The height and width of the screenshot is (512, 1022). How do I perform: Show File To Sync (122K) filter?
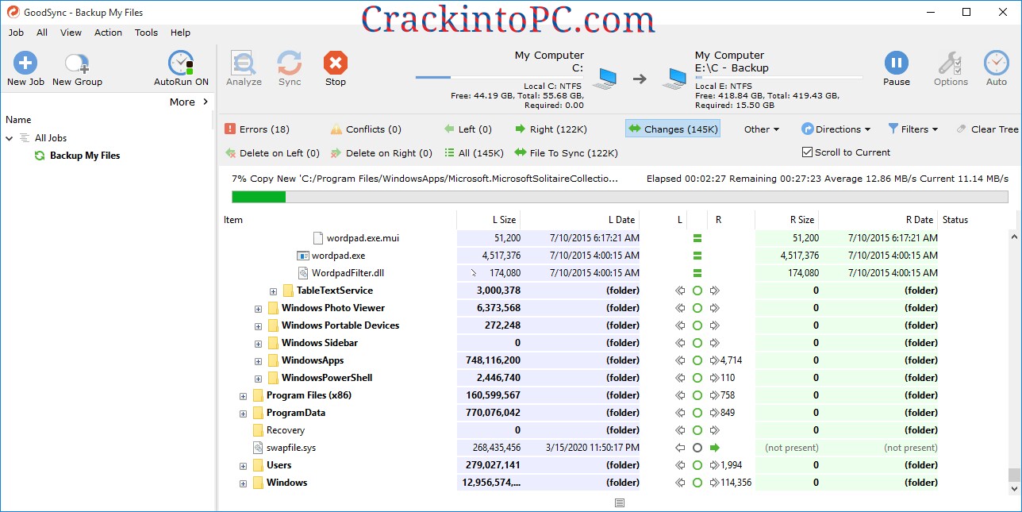[x=567, y=153]
